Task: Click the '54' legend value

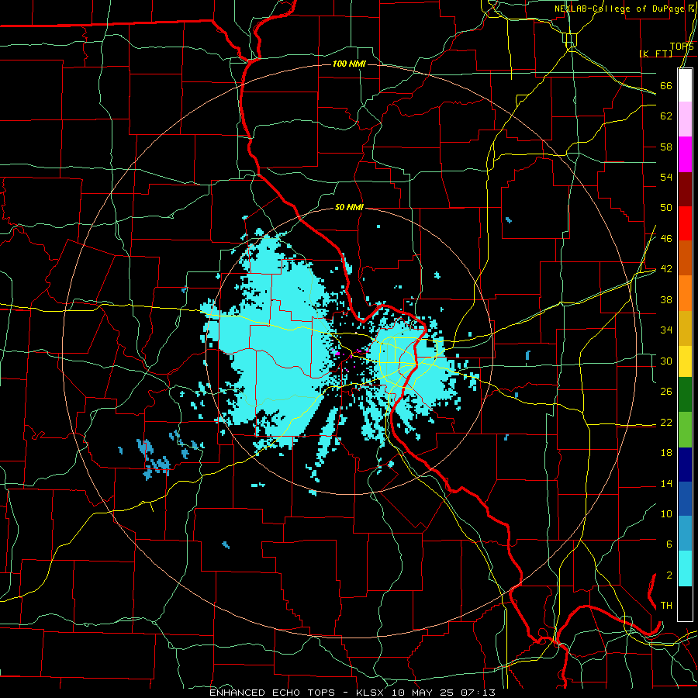Action: [x=666, y=177]
